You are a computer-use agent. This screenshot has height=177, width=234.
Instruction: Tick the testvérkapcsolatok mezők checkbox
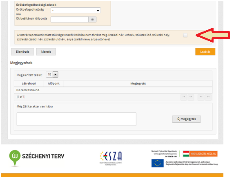click(185, 35)
